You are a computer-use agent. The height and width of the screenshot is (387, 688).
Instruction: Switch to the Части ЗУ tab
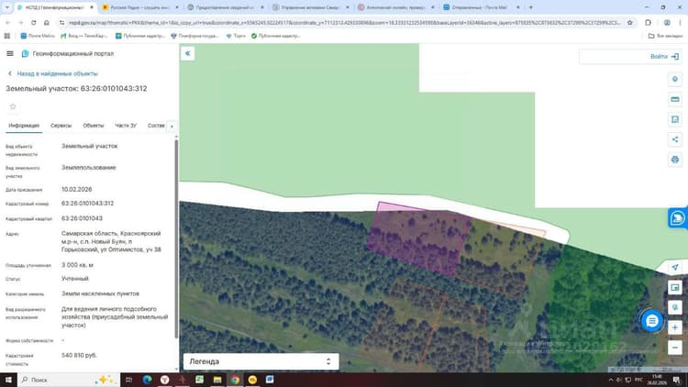click(126, 126)
